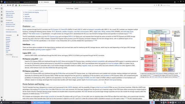Click the green secure-site padlock
This screenshot has width=185, height=104.
[x=20, y=5]
